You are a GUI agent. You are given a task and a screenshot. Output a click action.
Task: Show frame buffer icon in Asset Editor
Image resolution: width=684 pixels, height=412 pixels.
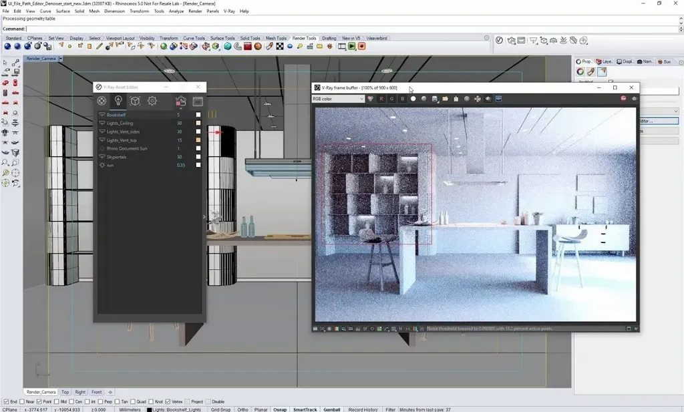pyautogui.click(x=198, y=101)
